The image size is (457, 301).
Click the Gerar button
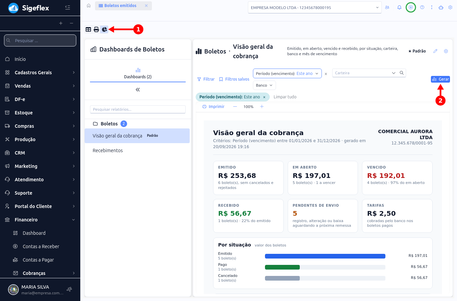click(440, 79)
